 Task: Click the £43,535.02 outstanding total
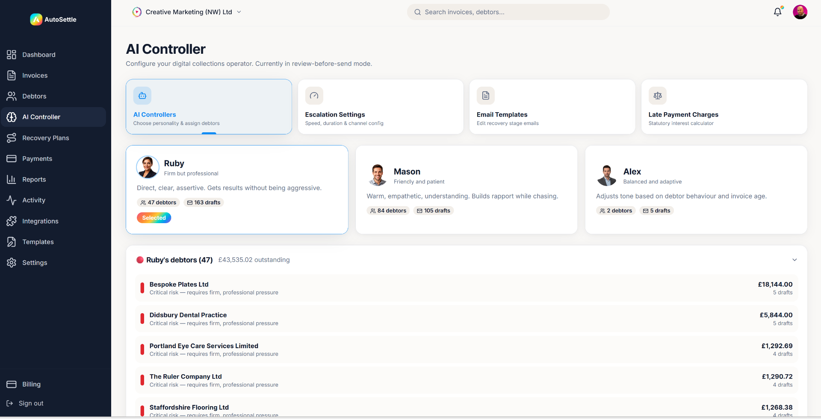click(x=254, y=260)
